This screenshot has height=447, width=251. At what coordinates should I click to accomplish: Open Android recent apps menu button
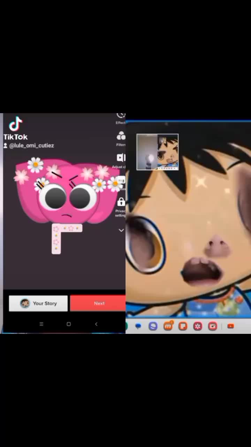click(x=41, y=324)
